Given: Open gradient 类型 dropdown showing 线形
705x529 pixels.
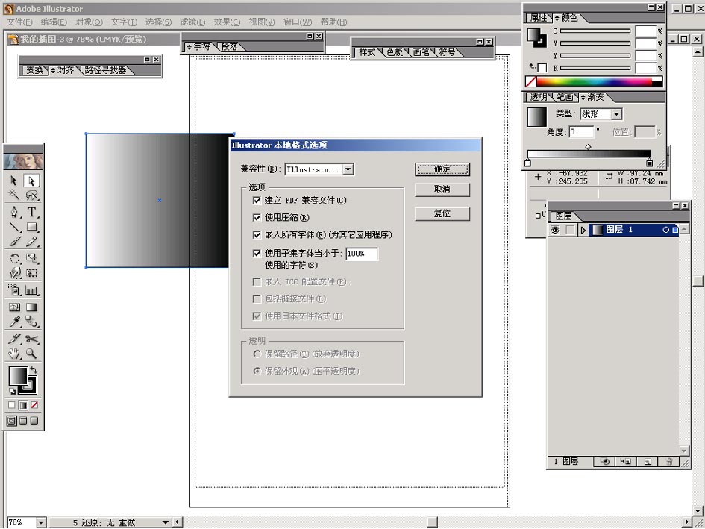Looking at the screenshot, I should tap(616, 114).
